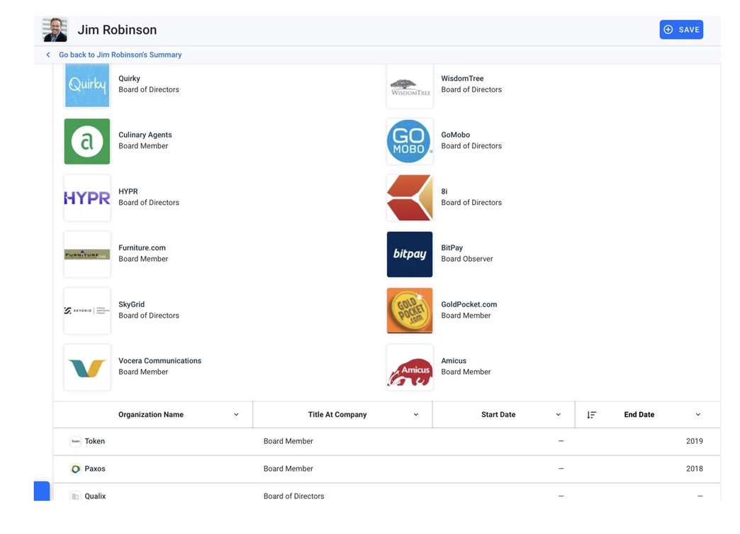
Task: Click the Token organization row
Action: (x=94, y=441)
